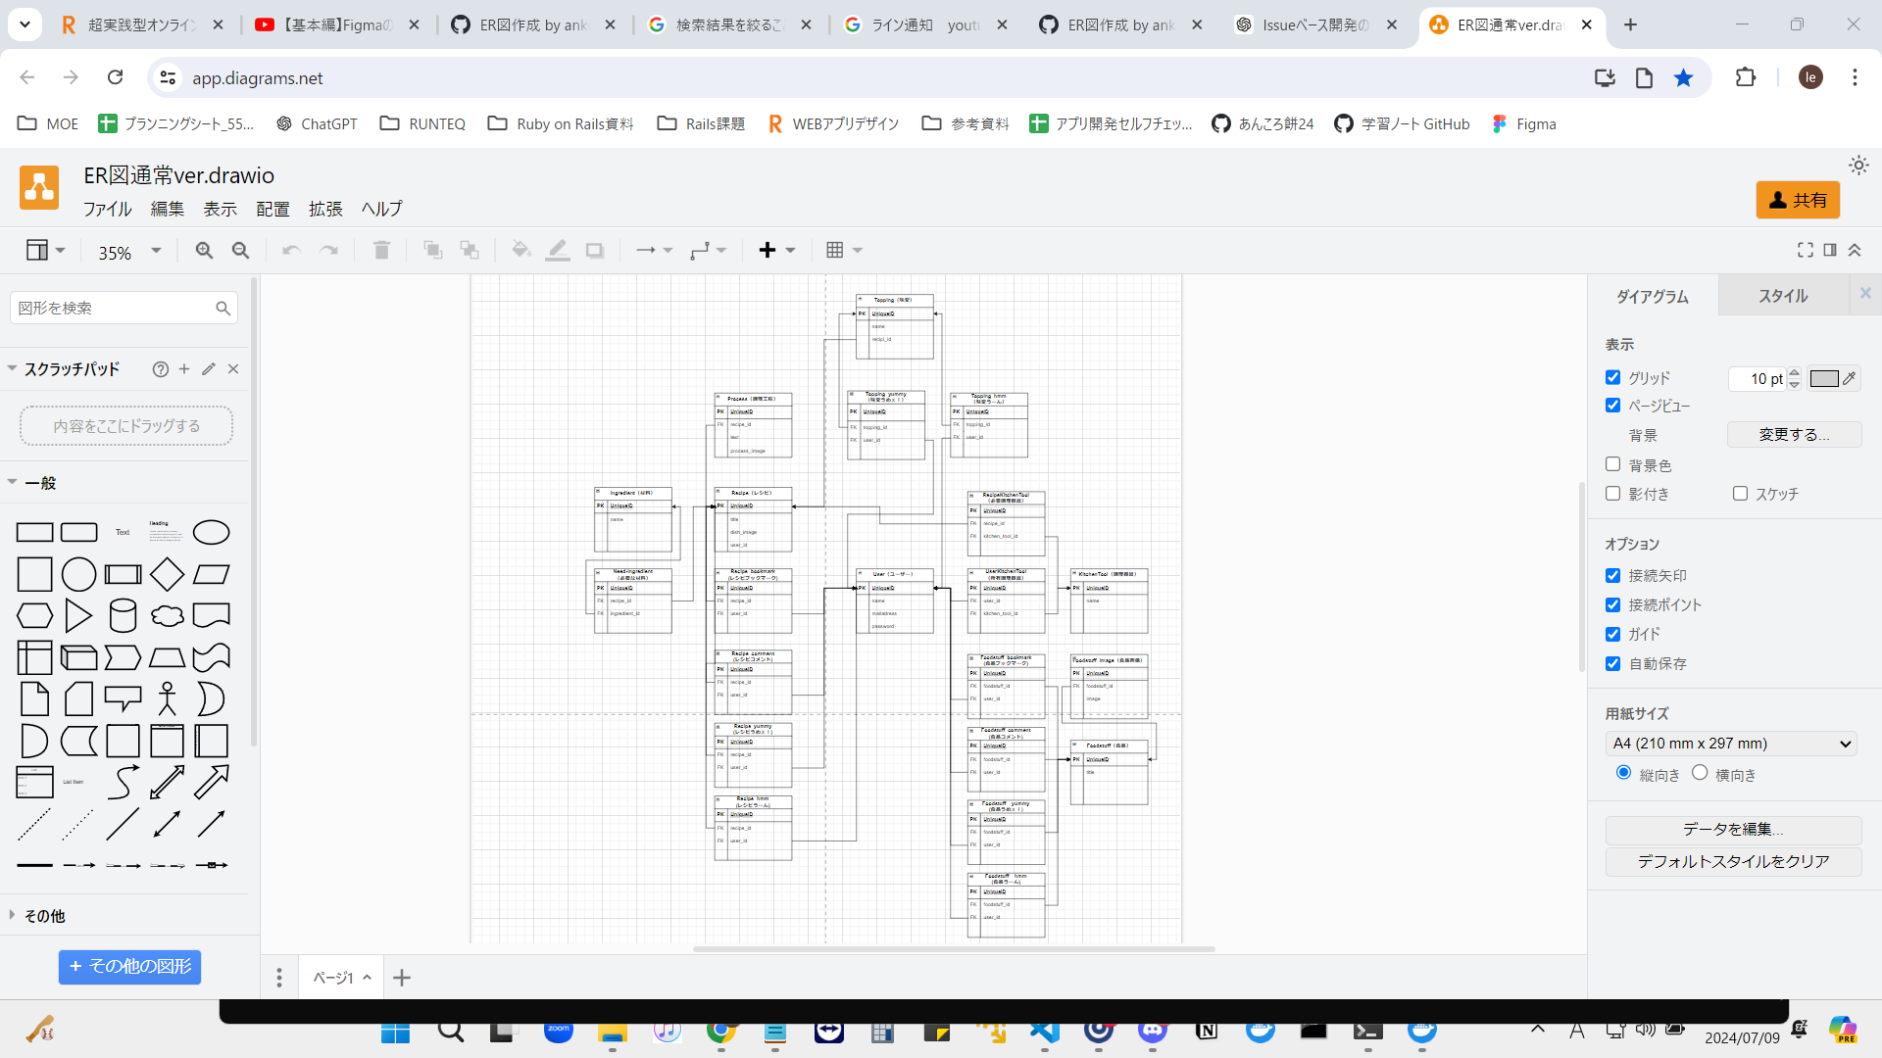Click the zoom in magnifier icon

tap(204, 251)
